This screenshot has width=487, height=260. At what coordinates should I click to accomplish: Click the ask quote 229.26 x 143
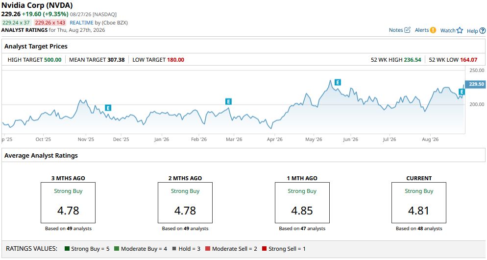50,23
